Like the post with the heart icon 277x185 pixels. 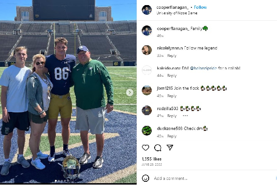pyautogui.click(x=146, y=148)
